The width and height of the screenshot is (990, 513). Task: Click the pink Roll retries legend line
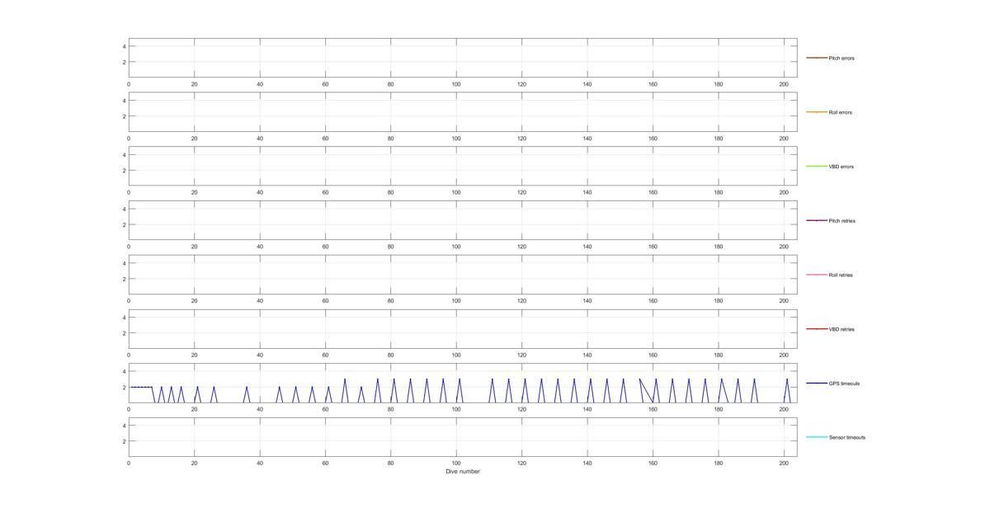click(x=817, y=275)
